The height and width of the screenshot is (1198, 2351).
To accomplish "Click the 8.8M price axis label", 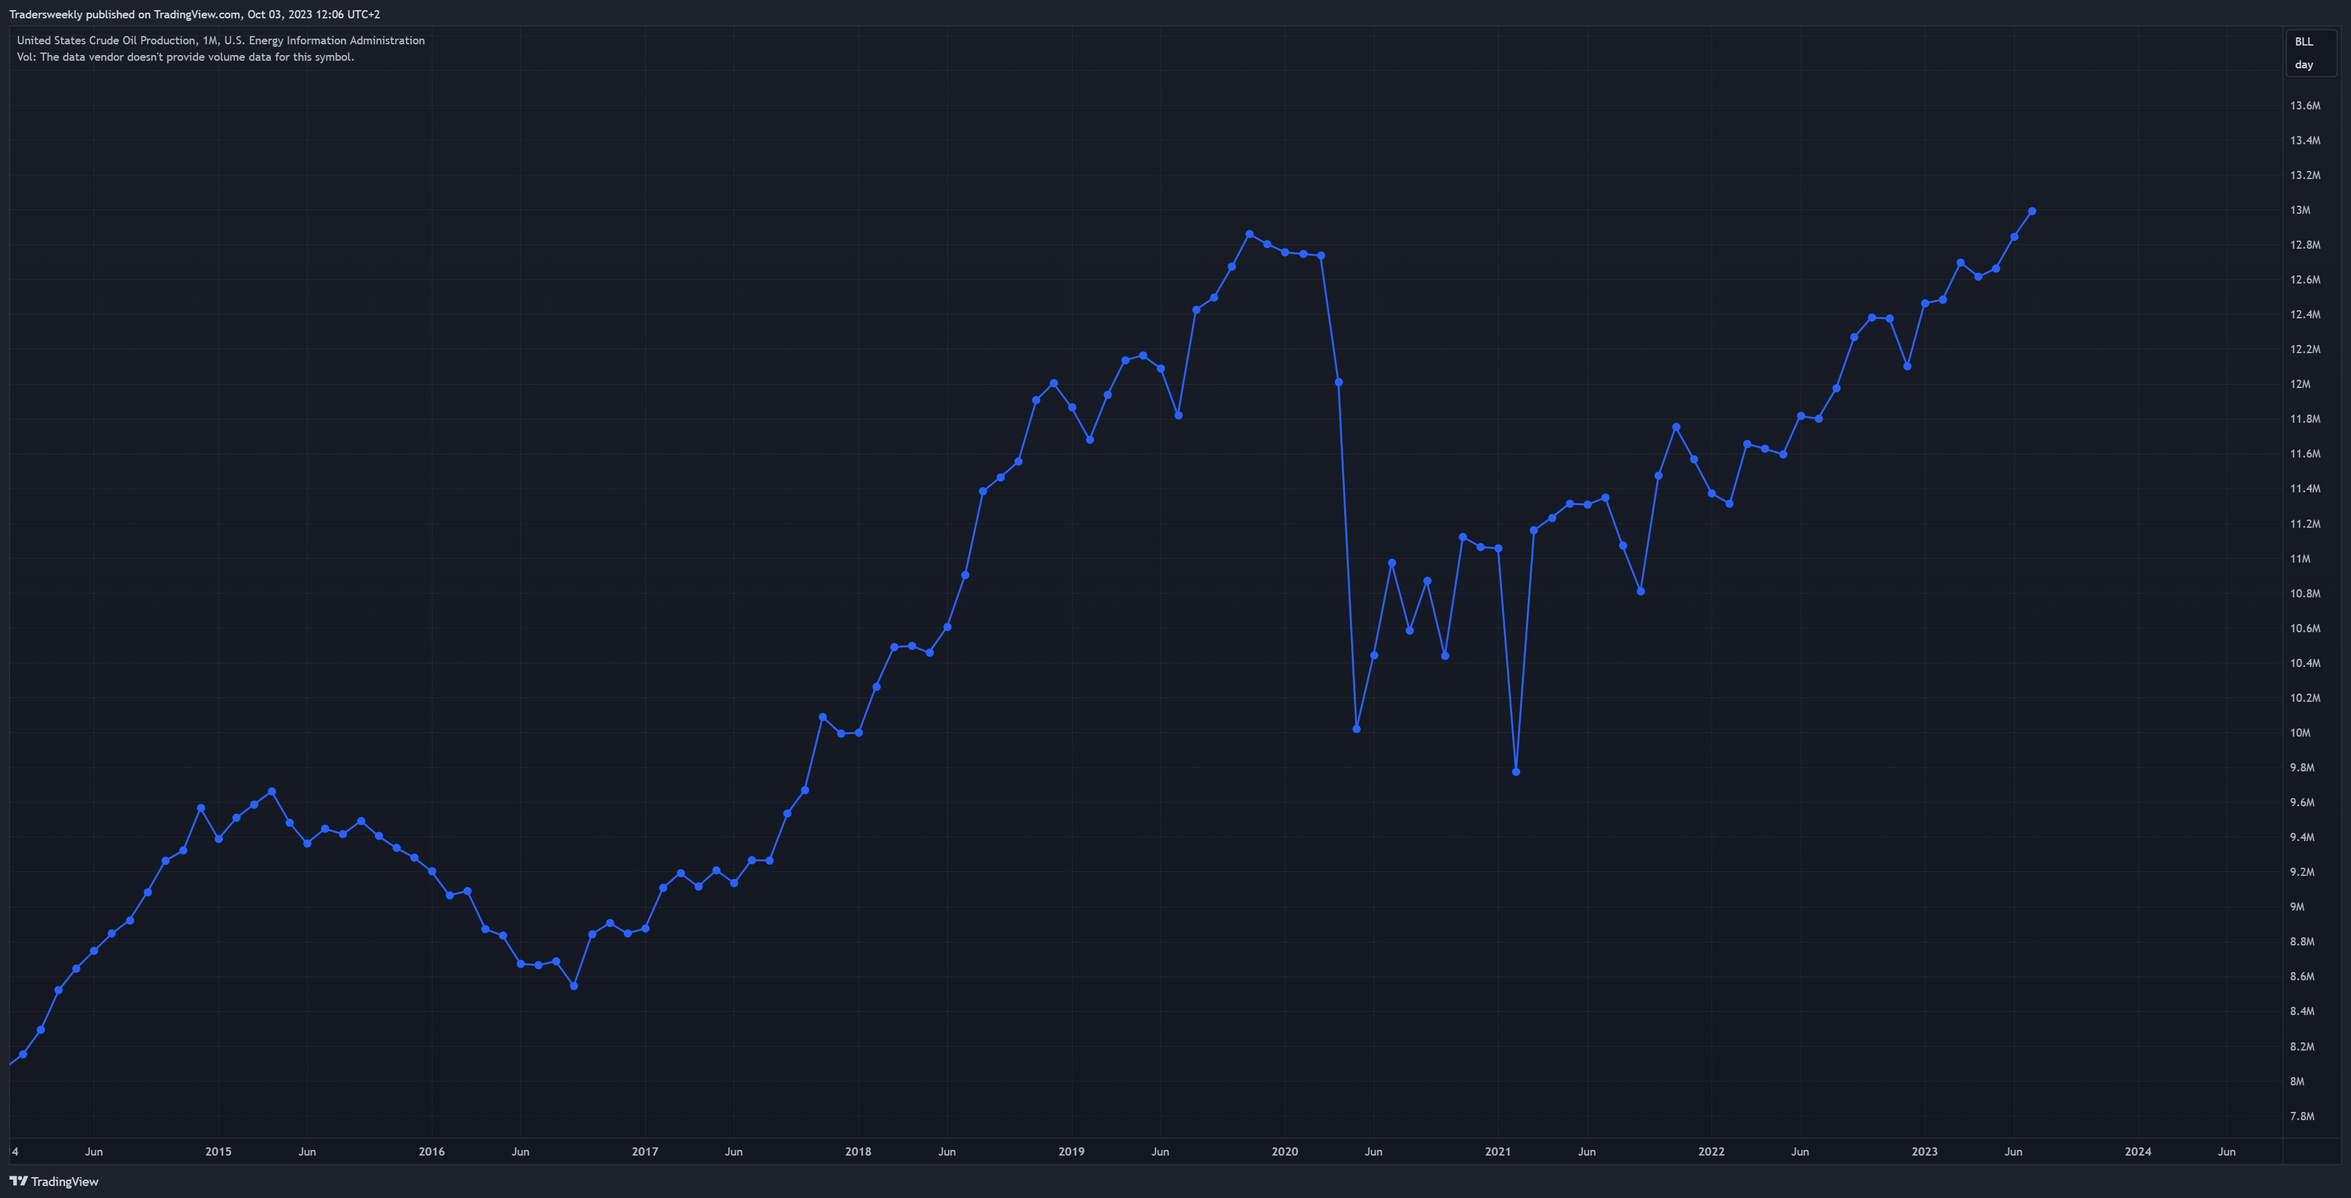I will pos(2302,942).
